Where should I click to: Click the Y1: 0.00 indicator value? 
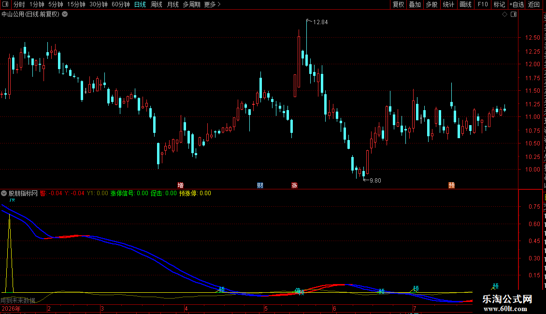98,193
